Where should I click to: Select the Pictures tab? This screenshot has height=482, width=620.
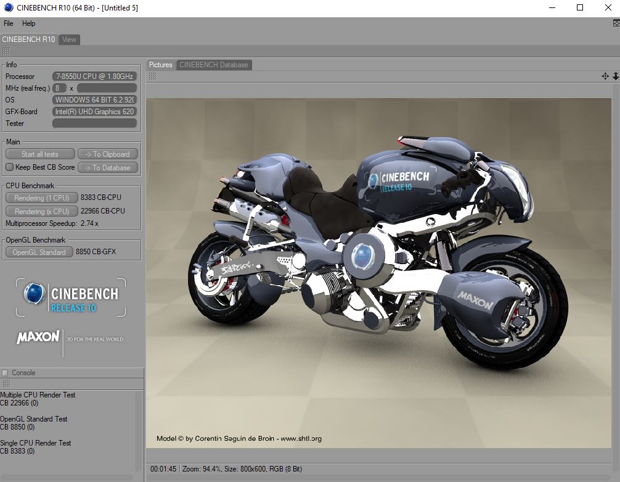point(160,65)
